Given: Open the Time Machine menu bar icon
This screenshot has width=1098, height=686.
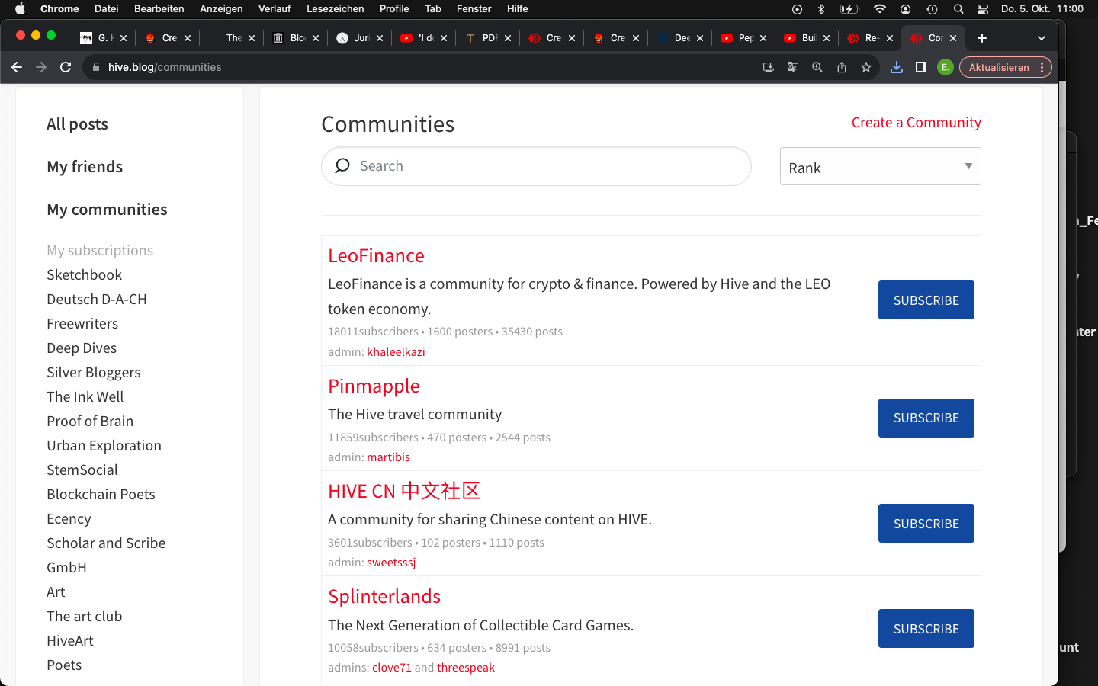Looking at the screenshot, I should coord(932,8).
